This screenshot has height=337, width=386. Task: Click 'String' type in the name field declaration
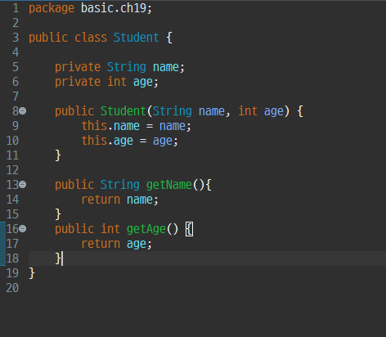pos(127,67)
